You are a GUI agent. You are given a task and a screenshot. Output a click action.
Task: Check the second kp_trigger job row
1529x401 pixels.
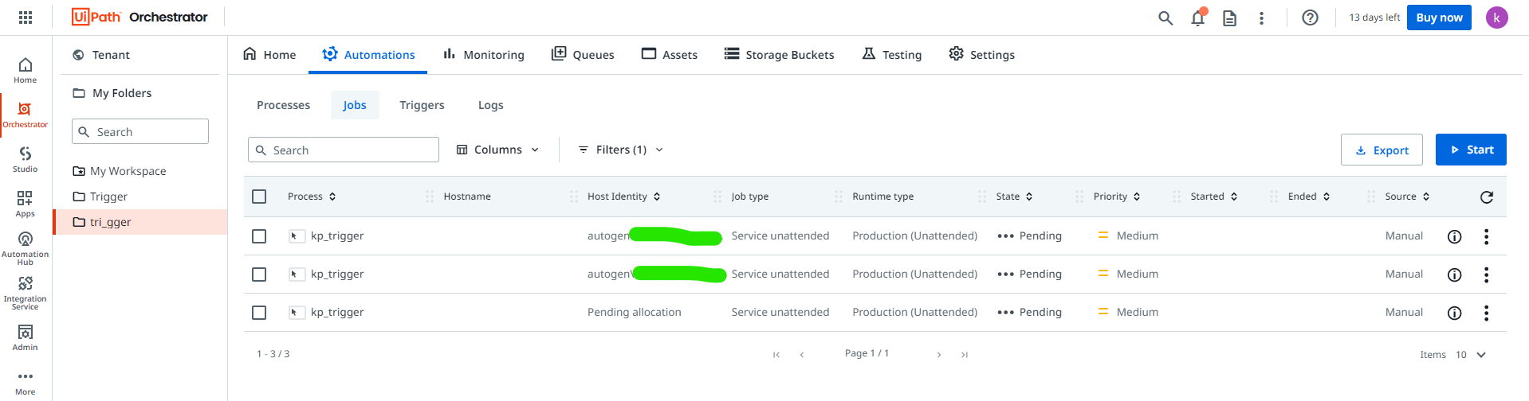[259, 274]
